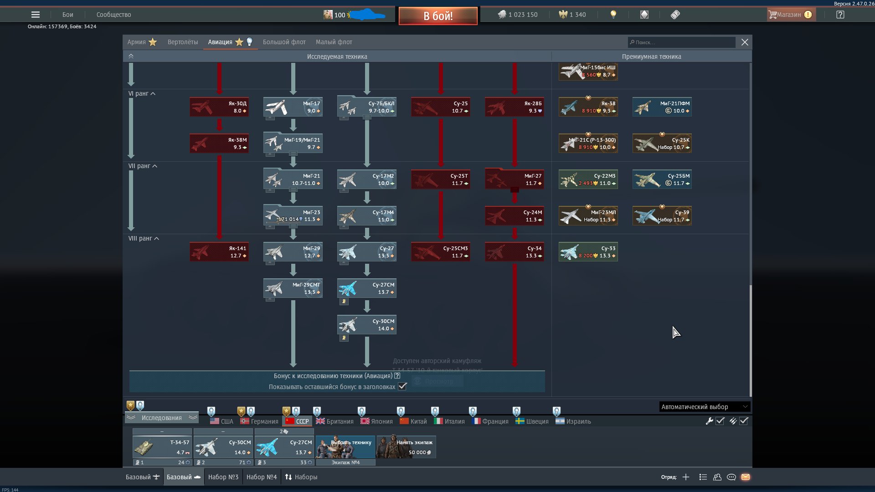Select the Германия nation tab
Viewport: 875px width, 492px height.
click(x=259, y=421)
